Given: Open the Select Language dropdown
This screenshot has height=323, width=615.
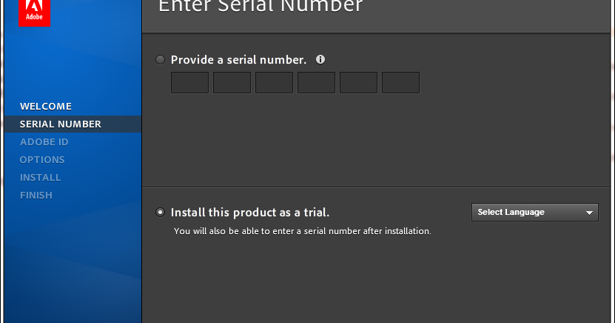Looking at the screenshot, I should point(534,213).
